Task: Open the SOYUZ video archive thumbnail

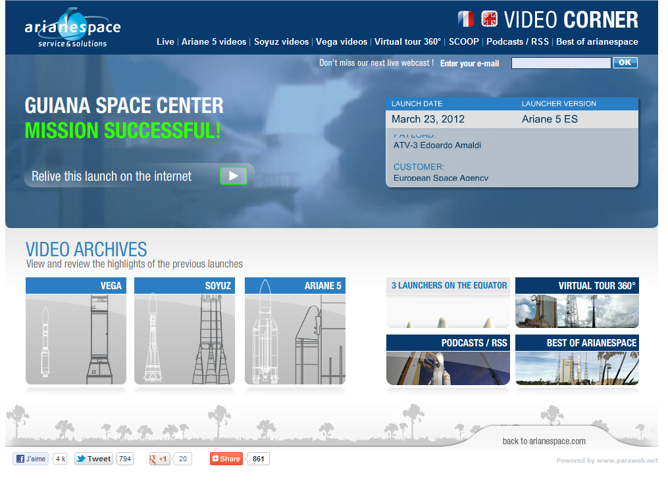Action: tap(184, 331)
